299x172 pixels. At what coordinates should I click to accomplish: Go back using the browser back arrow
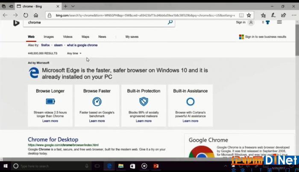coord(5,15)
